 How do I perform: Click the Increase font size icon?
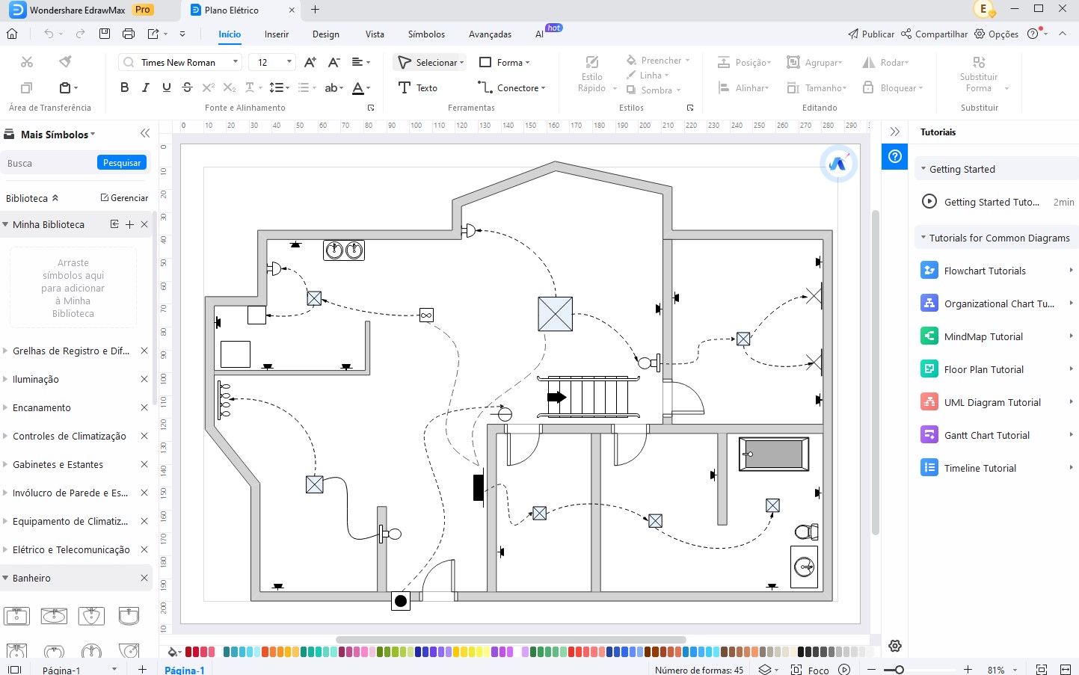pyautogui.click(x=310, y=62)
